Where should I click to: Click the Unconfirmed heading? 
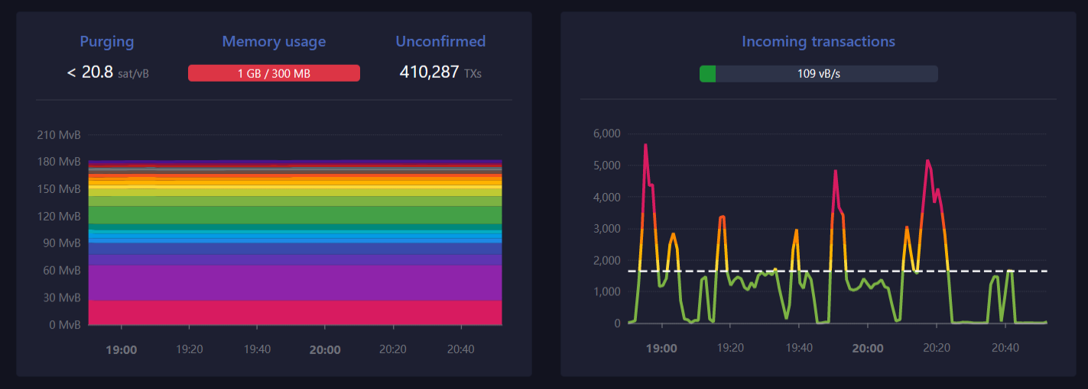(x=440, y=41)
